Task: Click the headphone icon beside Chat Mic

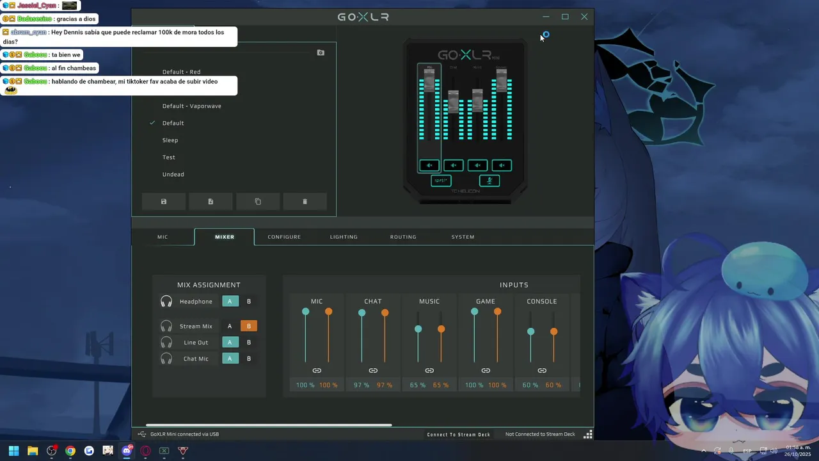Action: (x=166, y=359)
